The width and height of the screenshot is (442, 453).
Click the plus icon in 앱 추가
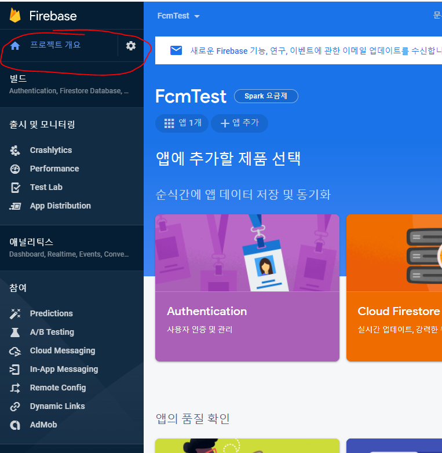click(x=225, y=123)
